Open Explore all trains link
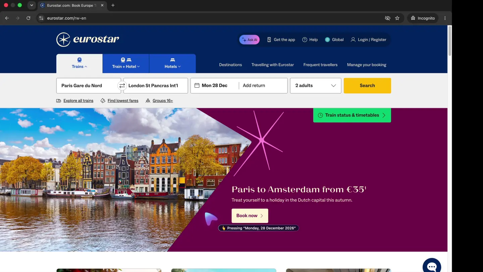 pos(78,101)
